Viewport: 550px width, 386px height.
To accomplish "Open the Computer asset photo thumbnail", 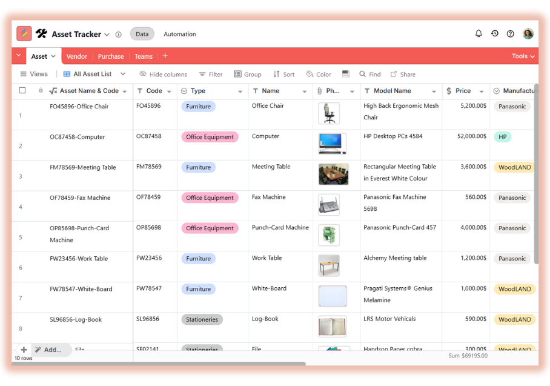I will (332, 144).
